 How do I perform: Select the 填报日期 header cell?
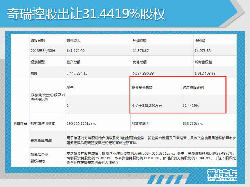pos(37,41)
